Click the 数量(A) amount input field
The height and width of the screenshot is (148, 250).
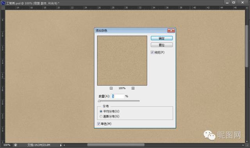tap(118, 96)
